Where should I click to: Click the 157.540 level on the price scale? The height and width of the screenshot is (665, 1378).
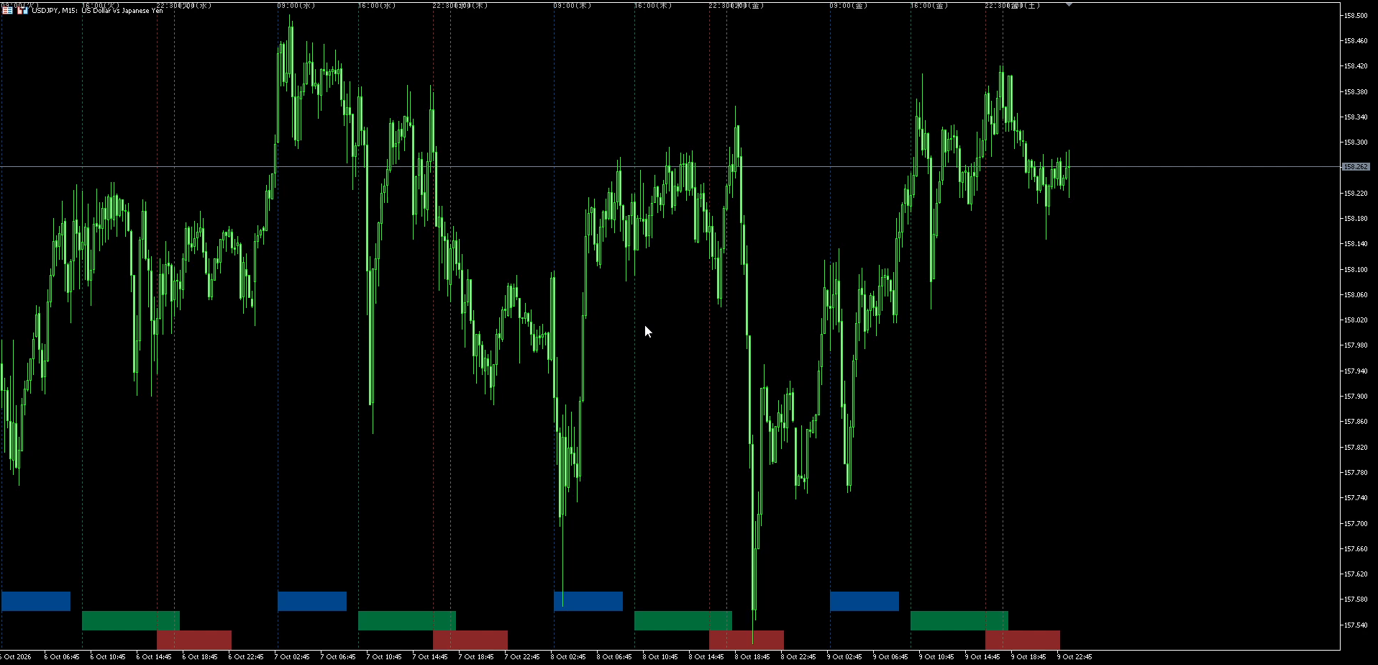click(1356, 625)
